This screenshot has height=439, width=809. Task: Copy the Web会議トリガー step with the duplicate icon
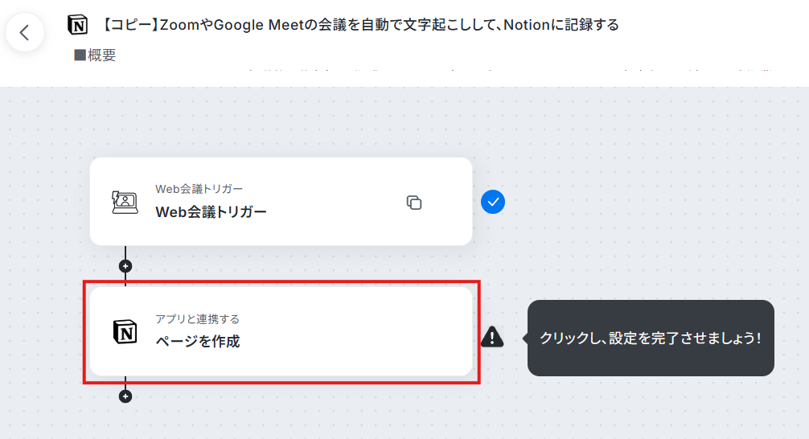[x=414, y=203]
